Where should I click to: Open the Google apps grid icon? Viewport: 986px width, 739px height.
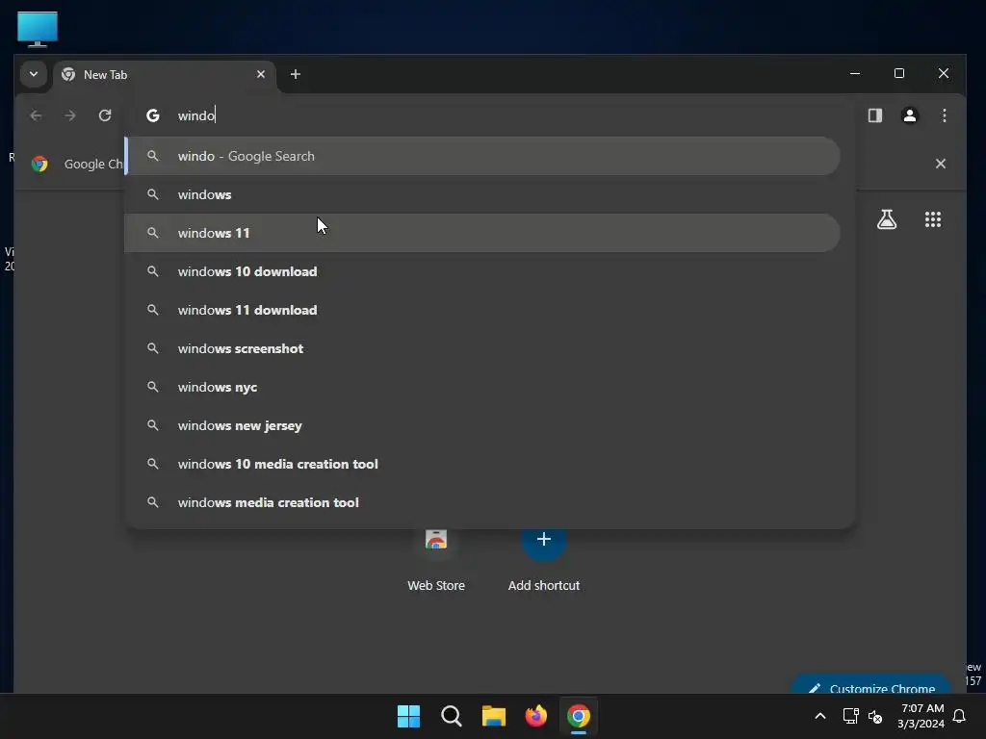pos(932,219)
